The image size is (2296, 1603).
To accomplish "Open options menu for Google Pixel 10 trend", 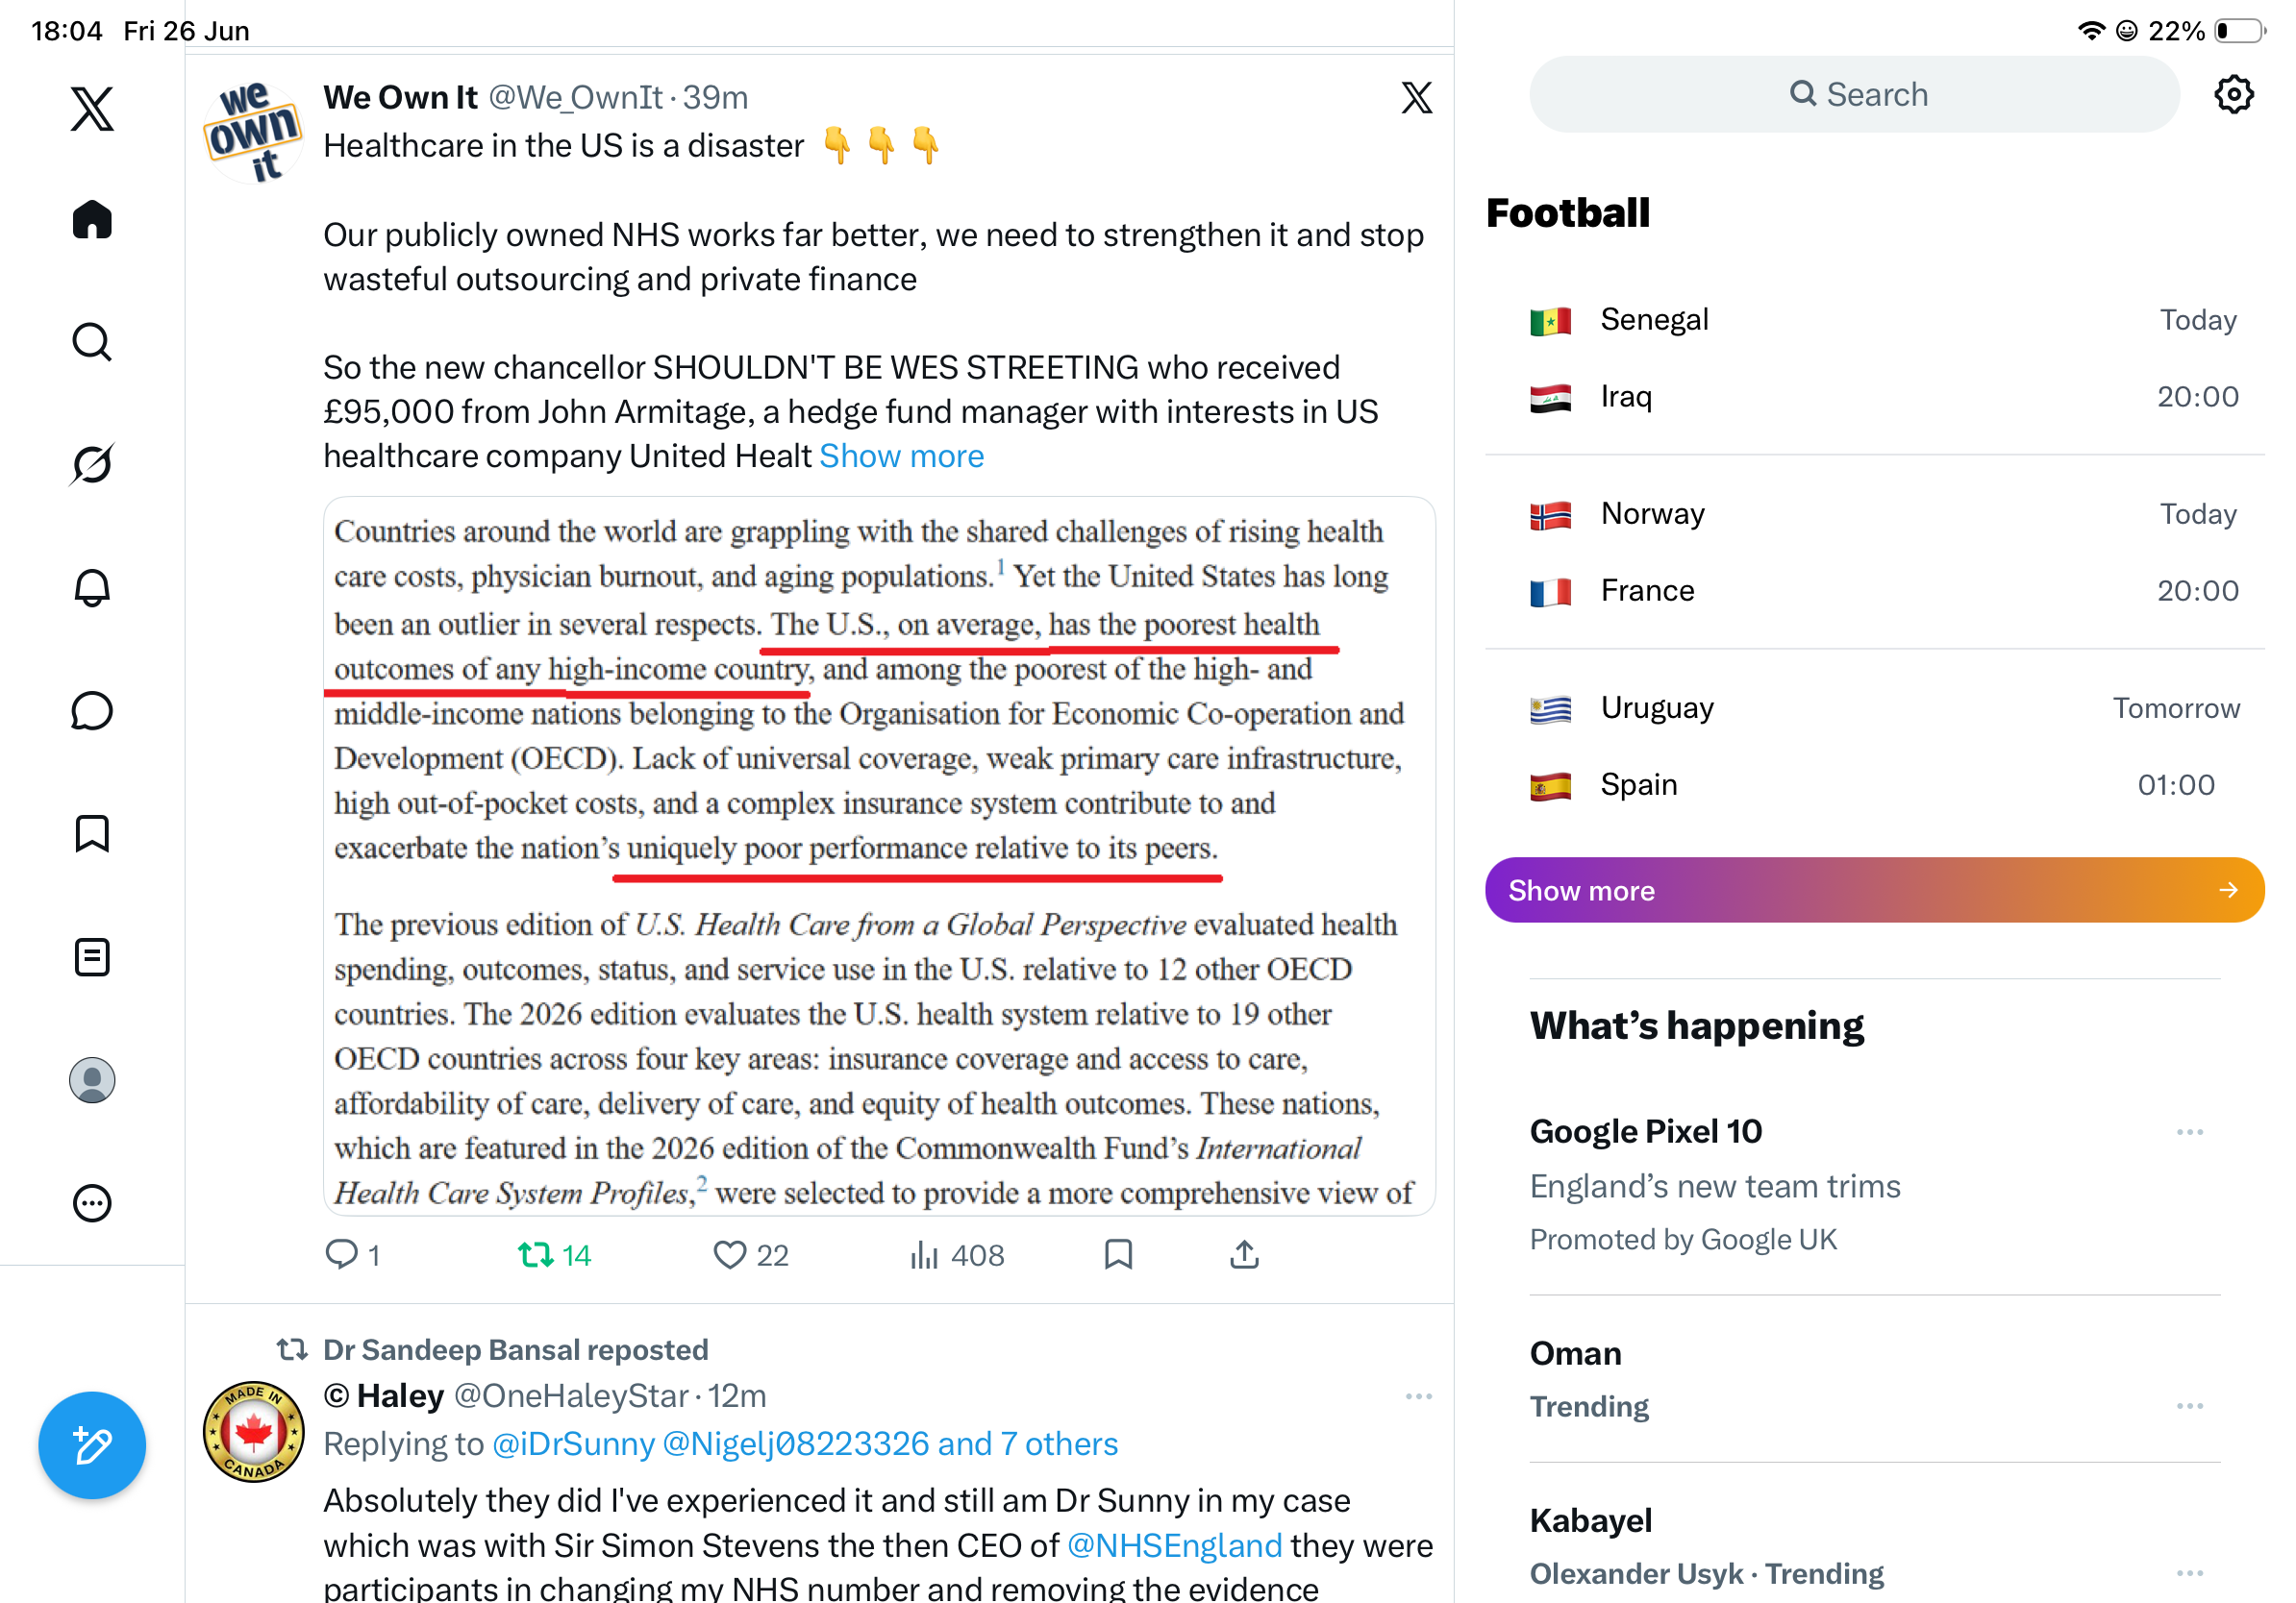I will point(2189,1132).
